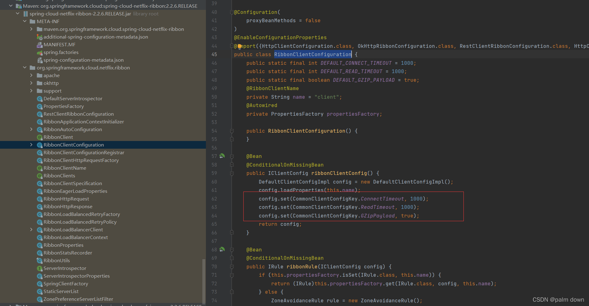This screenshot has height=306, width=589.
Task: Expand the okhttp package
Action: 31,83
